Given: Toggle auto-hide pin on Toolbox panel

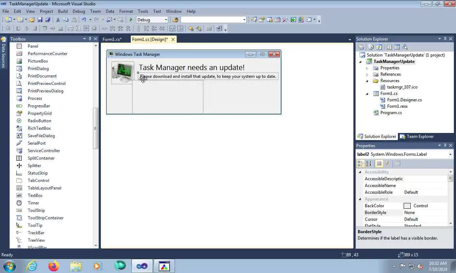Looking at the screenshot, I should pyautogui.click(x=90, y=39).
